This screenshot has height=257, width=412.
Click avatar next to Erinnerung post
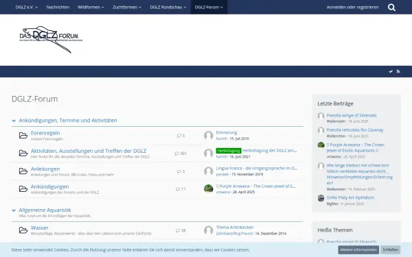(208, 135)
